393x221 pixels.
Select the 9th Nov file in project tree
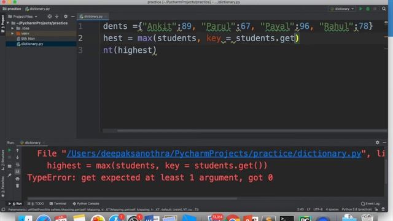pyautogui.click(x=26, y=39)
